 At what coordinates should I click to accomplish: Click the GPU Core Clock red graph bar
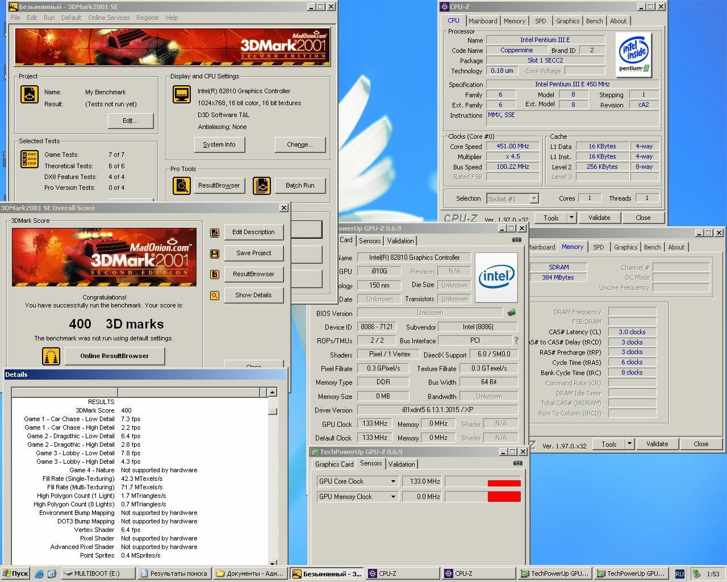(504, 484)
